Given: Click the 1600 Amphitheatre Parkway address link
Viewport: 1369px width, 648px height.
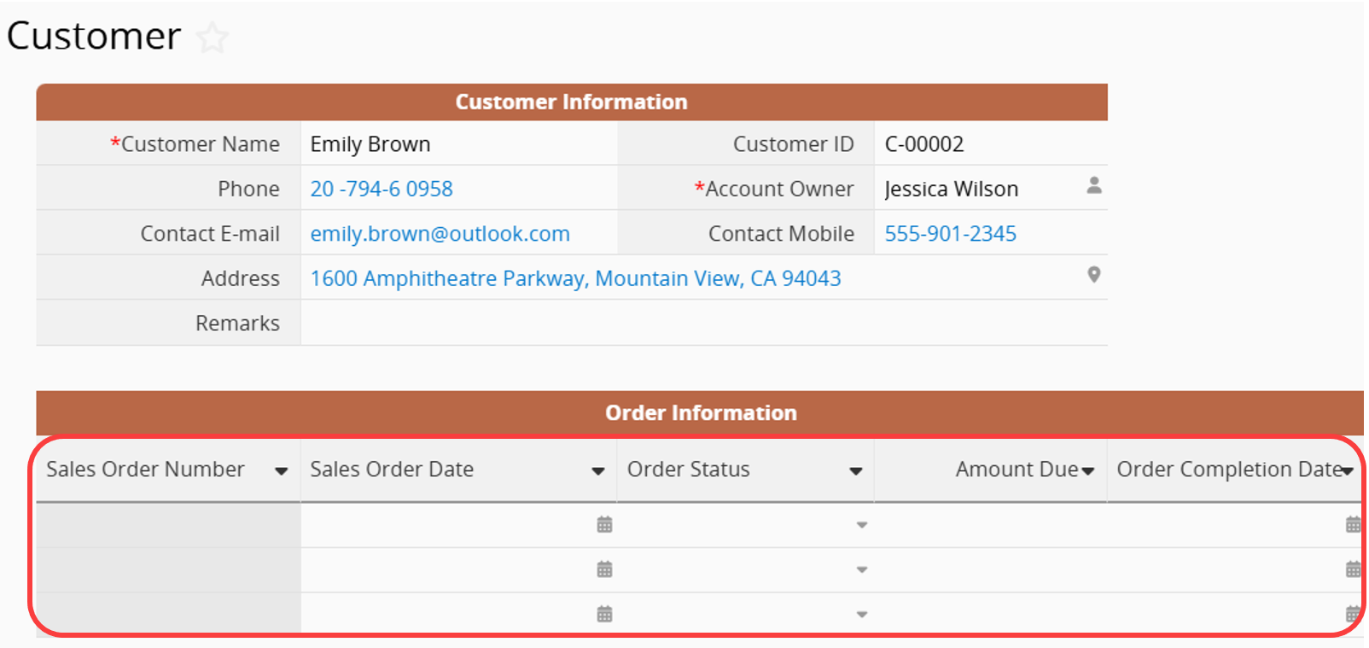Looking at the screenshot, I should (575, 278).
